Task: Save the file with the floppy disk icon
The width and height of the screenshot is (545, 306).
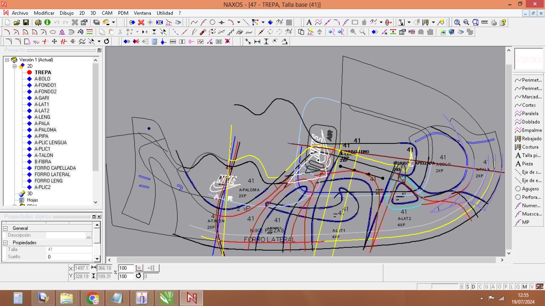Action: 25,23
